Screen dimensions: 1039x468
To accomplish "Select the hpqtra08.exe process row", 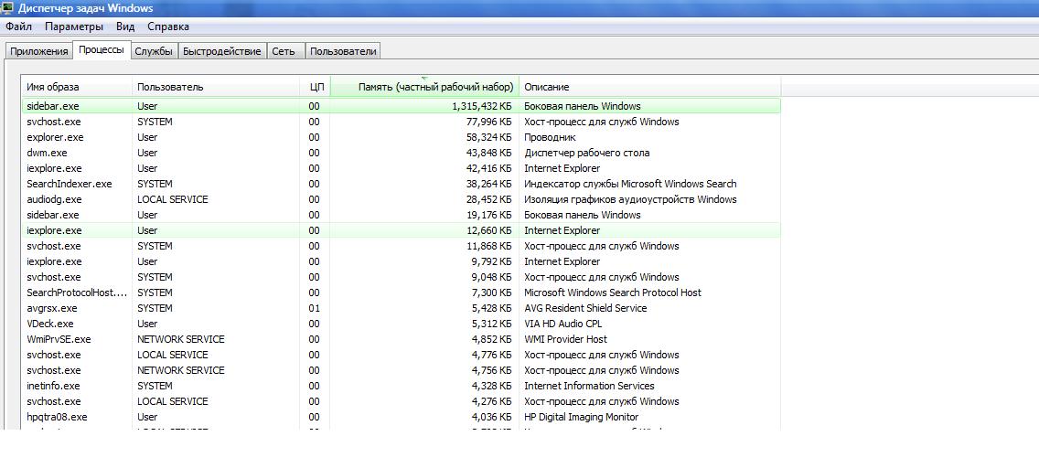I will point(57,417).
